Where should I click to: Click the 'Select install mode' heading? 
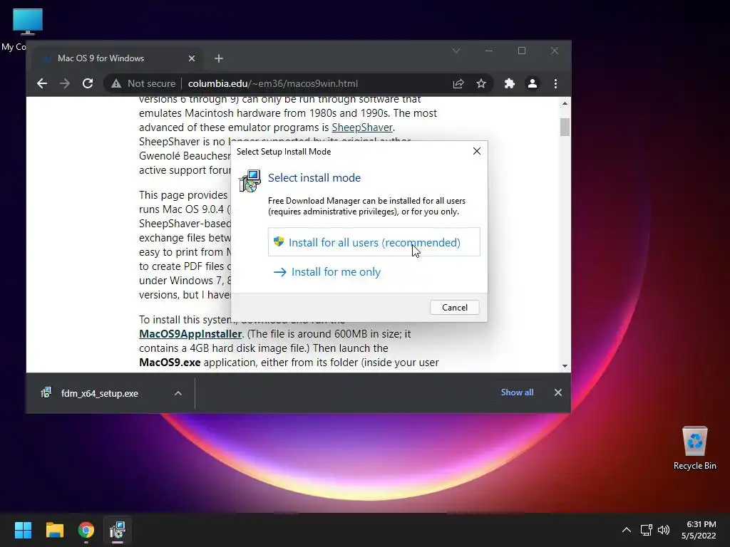coord(314,177)
